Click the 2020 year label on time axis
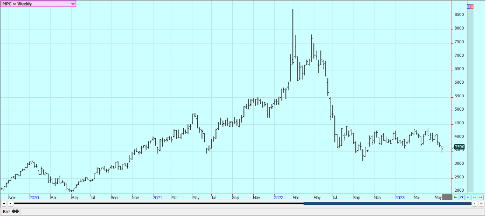 34,197
